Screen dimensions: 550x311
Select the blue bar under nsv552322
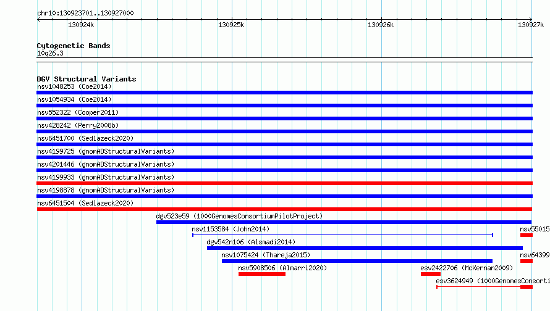click(x=284, y=118)
